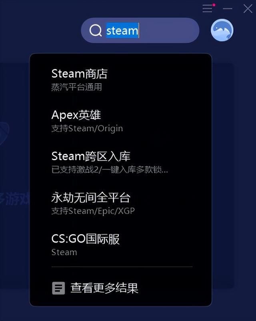256x321 pixels.
Task: Click the highlighted steam text in search
Action: [122, 30]
